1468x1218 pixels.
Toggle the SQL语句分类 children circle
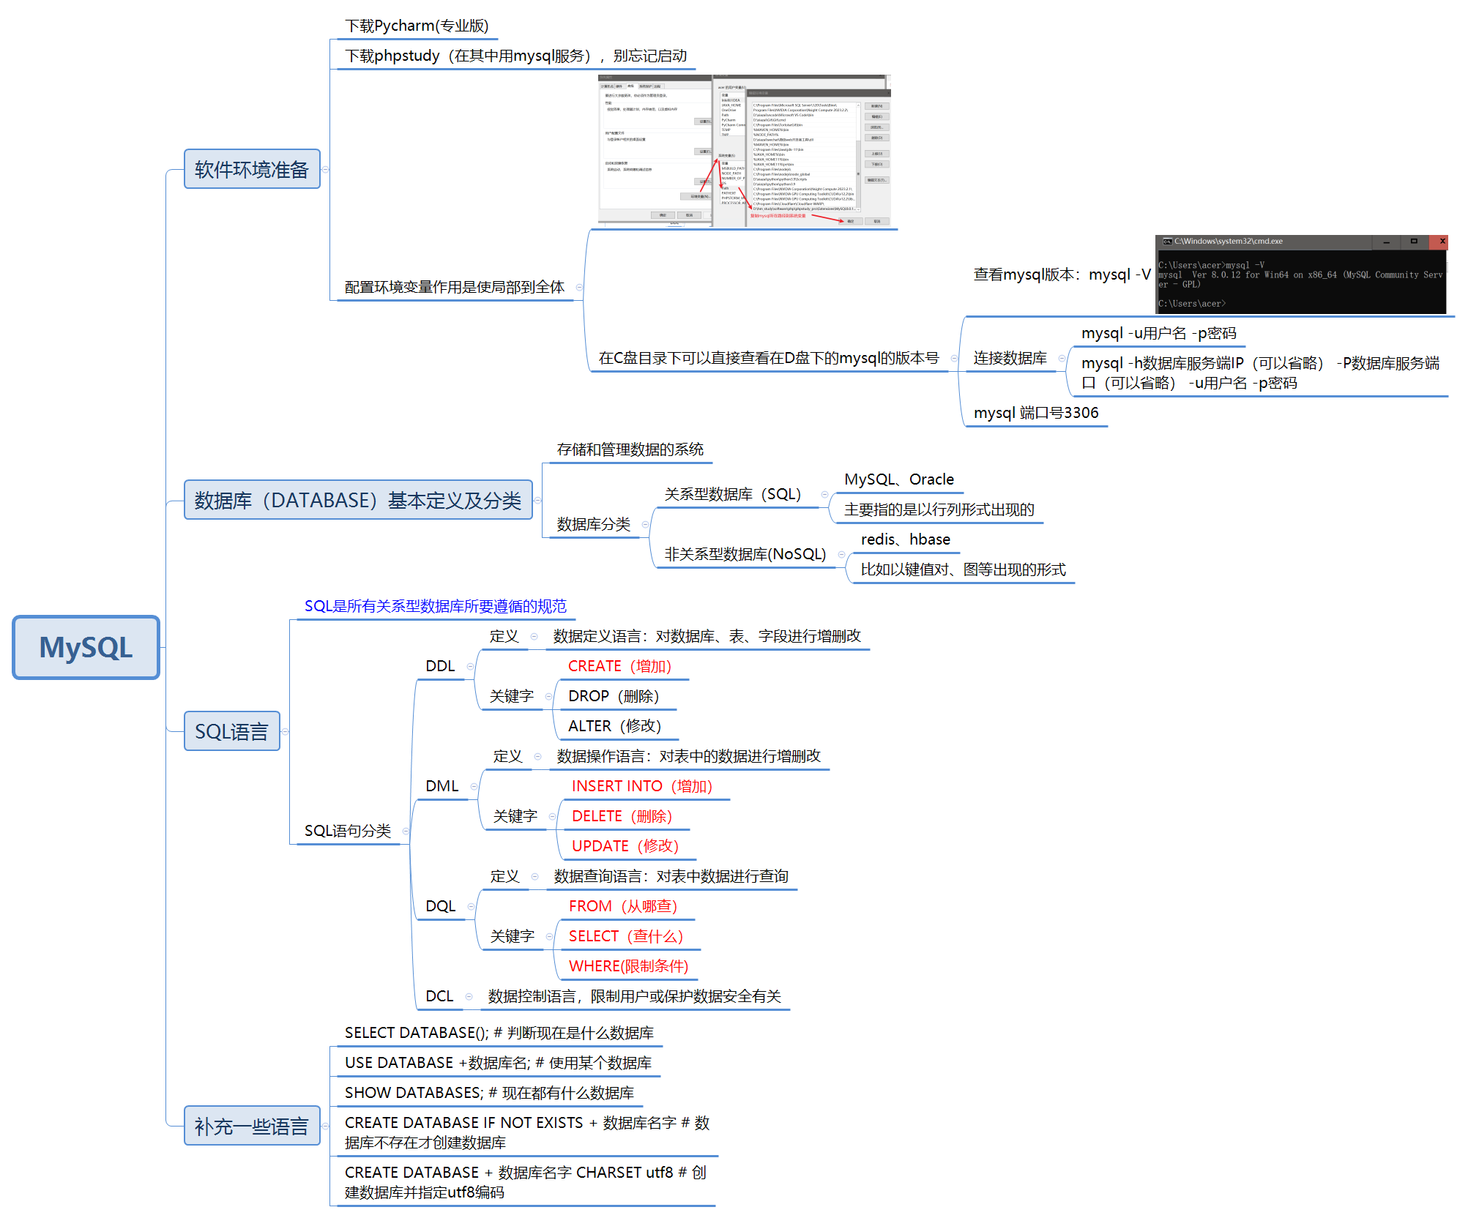(x=405, y=831)
